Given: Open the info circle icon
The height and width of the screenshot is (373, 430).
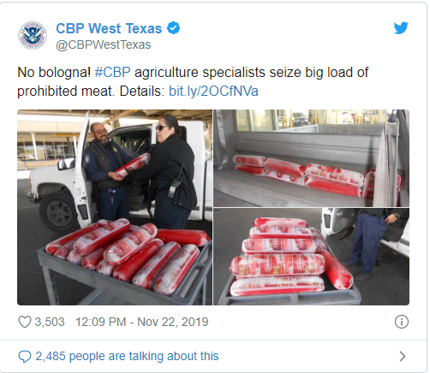Looking at the screenshot, I should (402, 322).
